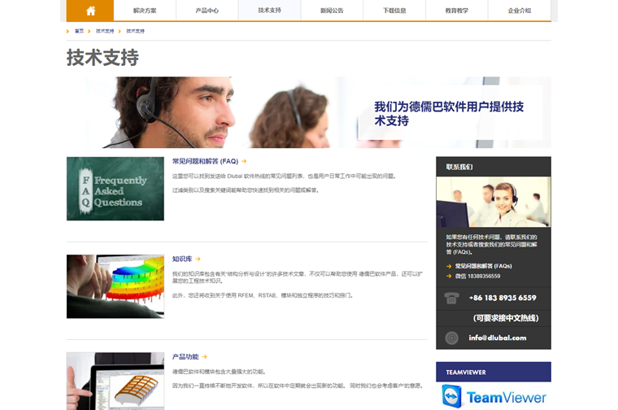Click the arrow icon beside 知识库
The height and width of the screenshot is (410, 618).
coord(198,259)
